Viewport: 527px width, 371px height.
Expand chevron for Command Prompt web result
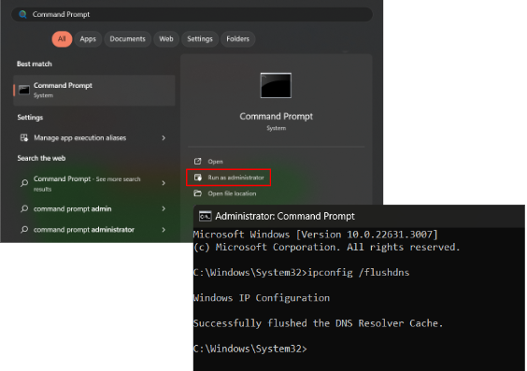point(164,183)
